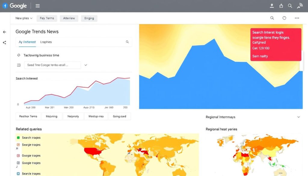Click the Westop rres button
This screenshot has width=308, height=176.
[x=96, y=116]
